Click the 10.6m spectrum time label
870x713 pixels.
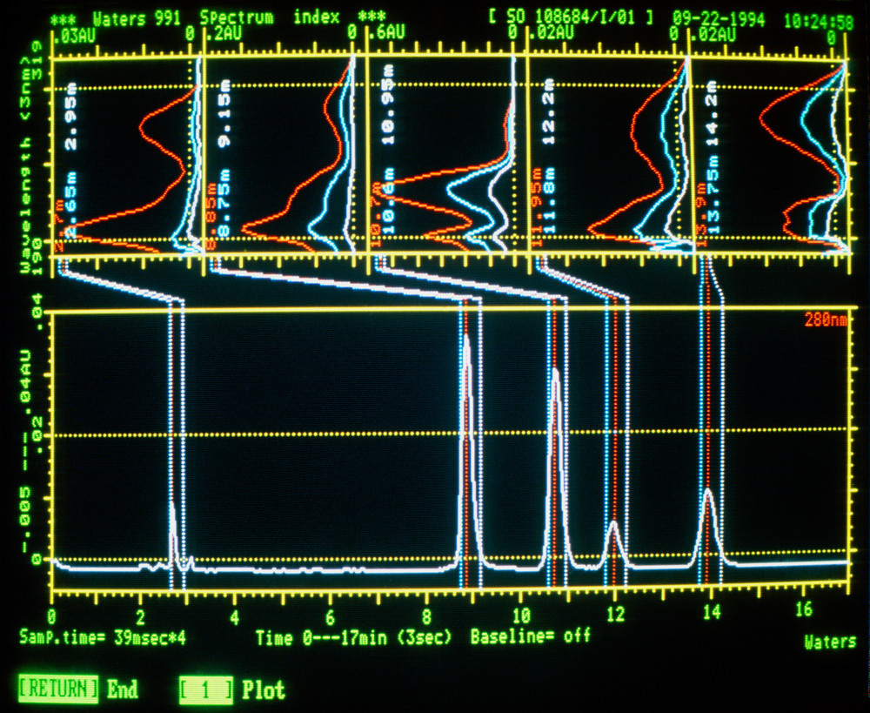(388, 201)
